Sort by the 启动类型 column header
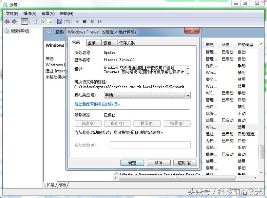Screen dimensions: 267x198 [247, 45]
